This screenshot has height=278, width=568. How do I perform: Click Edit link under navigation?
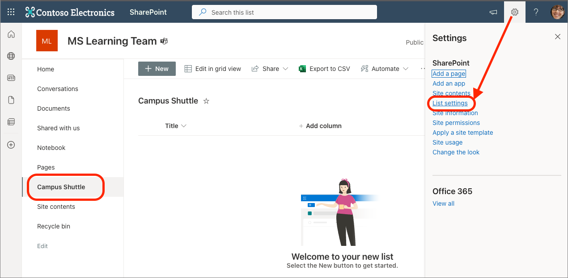click(42, 246)
